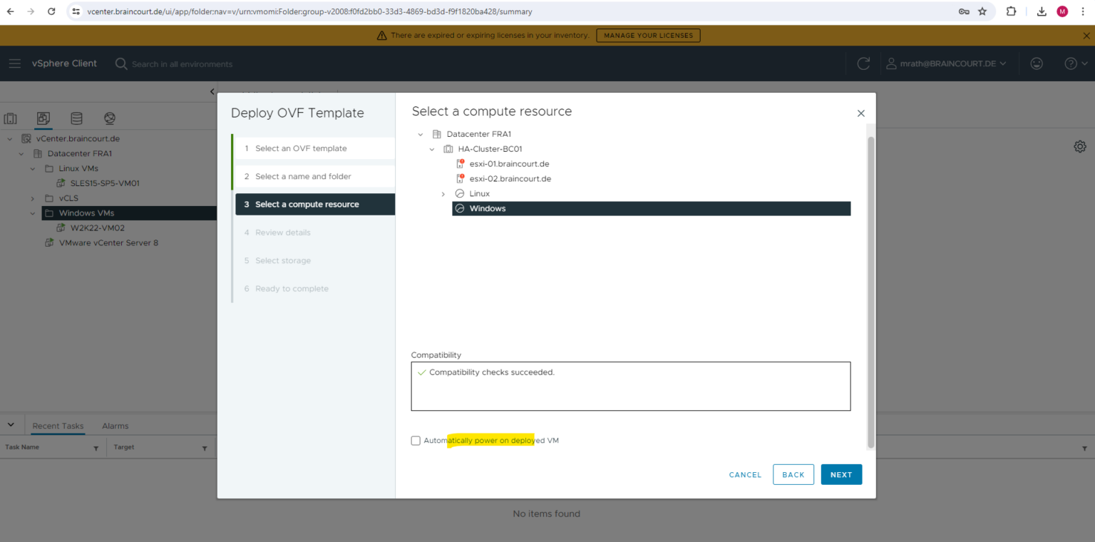The width and height of the screenshot is (1095, 542).
Task: Select the VMs and Templates view icon
Action: [x=43, y=118]
